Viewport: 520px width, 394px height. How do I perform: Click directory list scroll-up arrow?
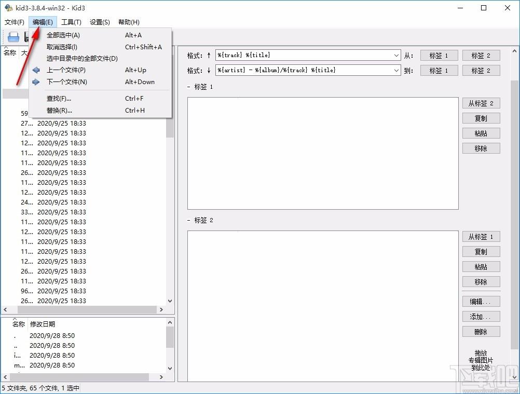[170, 322]
